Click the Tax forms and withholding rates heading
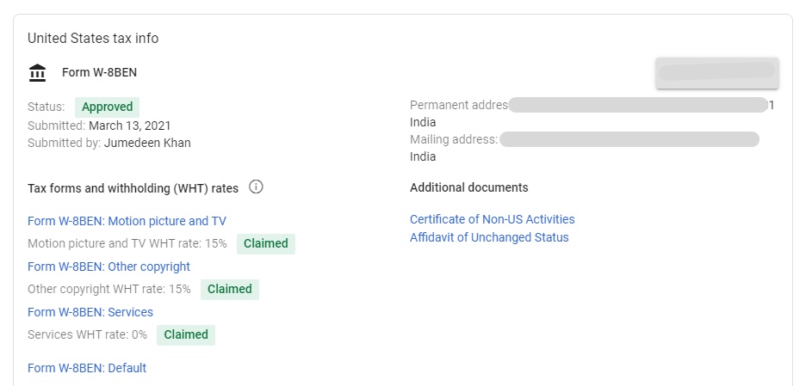This screenshot has height=386, width=806. [x=133, y=188]
